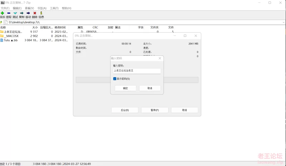The height and width of the screenshot is (166, 286).
Task: Sort by the CRC column header
Action: pos(95,28)
